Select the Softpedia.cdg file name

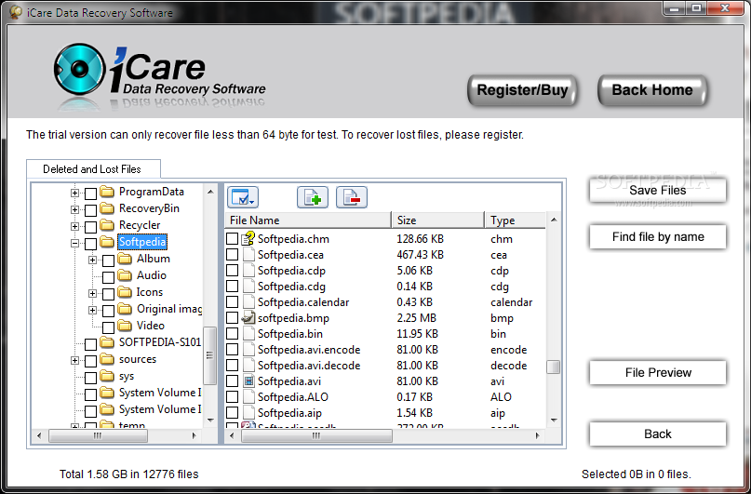click(291, 287)
